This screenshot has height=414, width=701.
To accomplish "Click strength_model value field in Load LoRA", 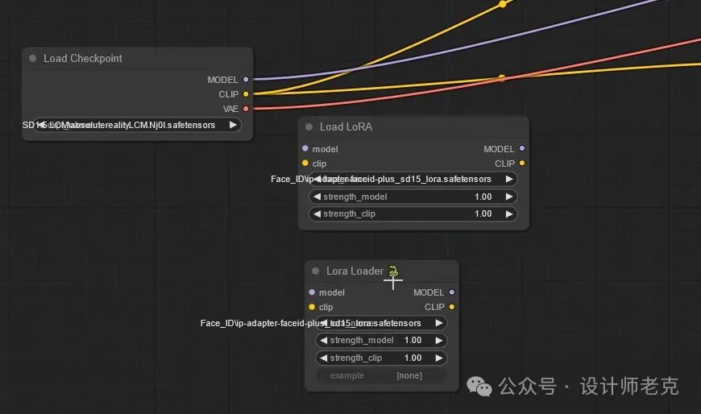I will click(x=413, y=197).
